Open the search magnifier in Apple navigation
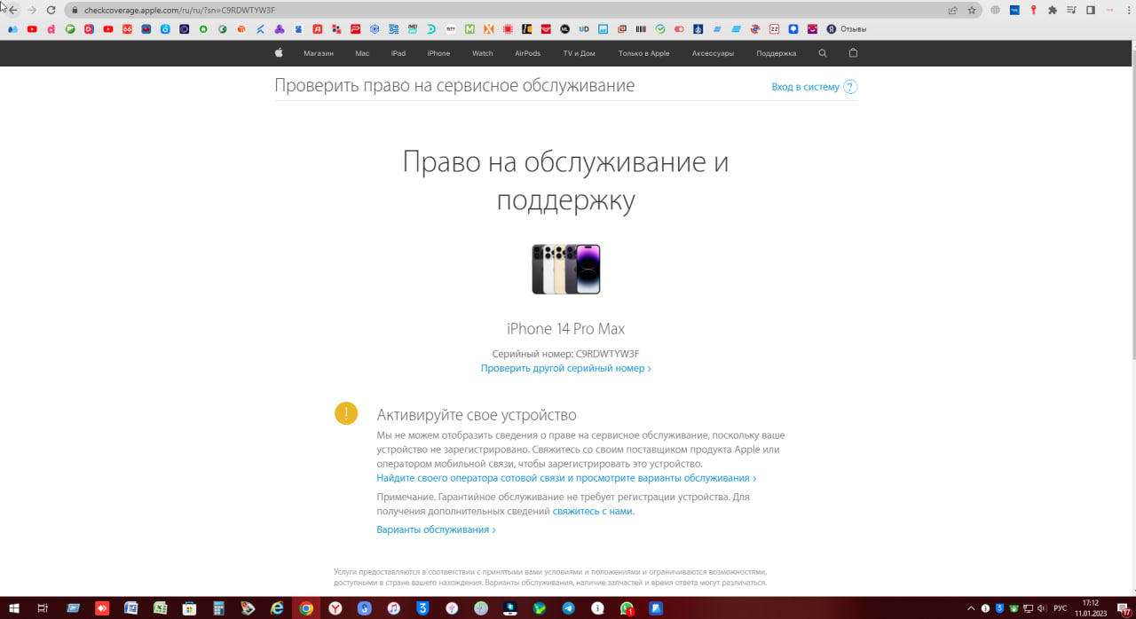 [x=823, y=53]
